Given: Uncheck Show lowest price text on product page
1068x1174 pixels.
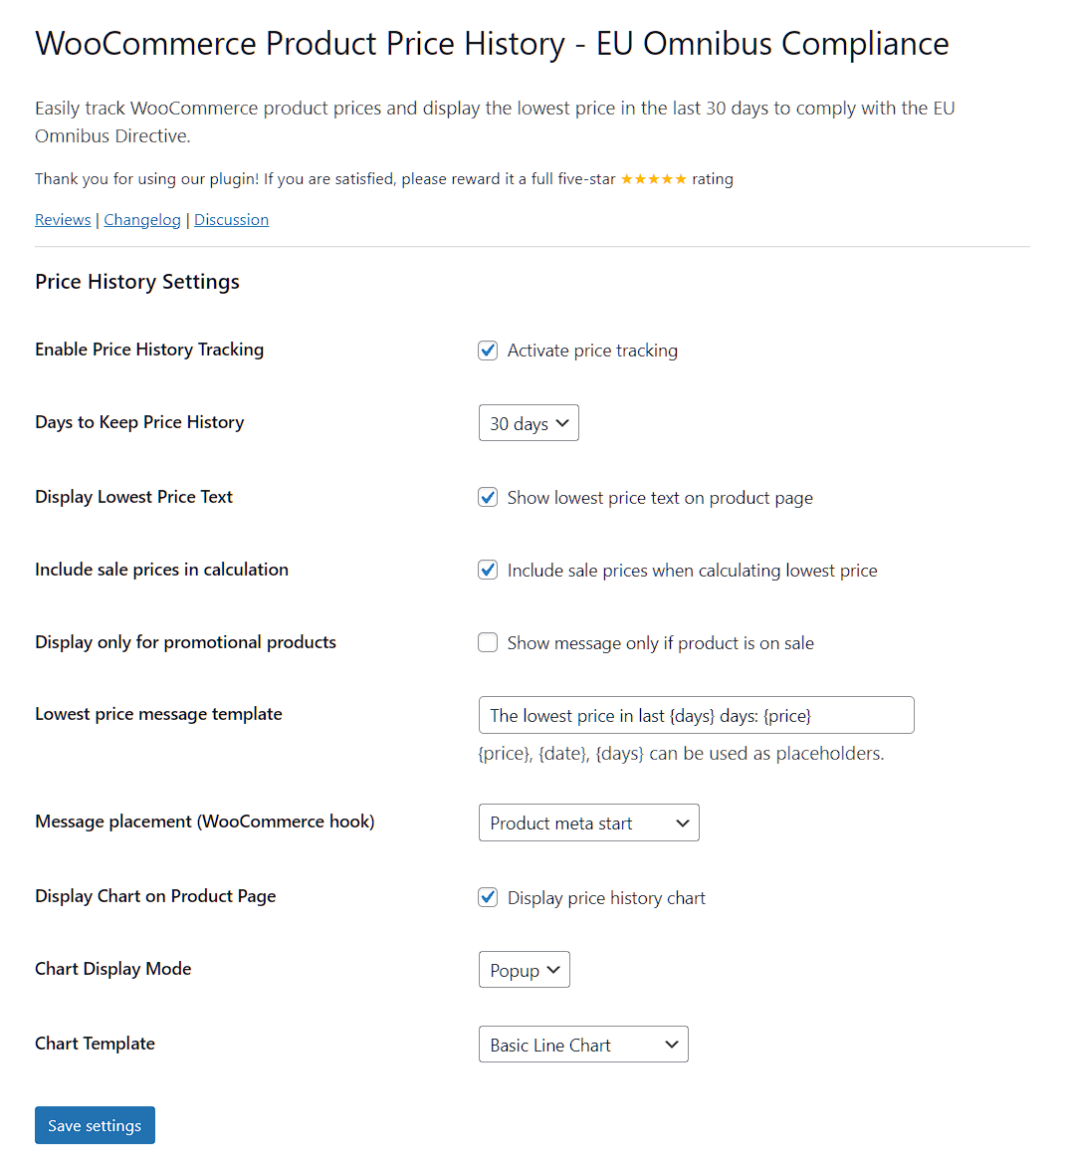Looking at the screenshot, I should pos(488,498).
